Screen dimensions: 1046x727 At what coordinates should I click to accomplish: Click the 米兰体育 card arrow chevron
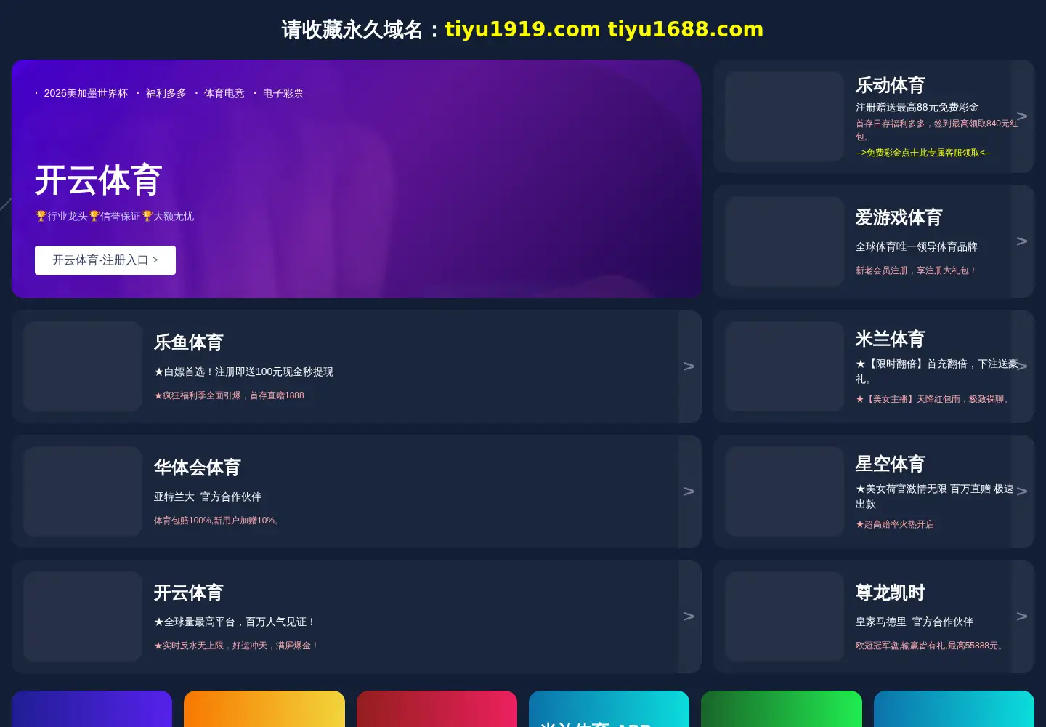click(x=1022, y=366)
